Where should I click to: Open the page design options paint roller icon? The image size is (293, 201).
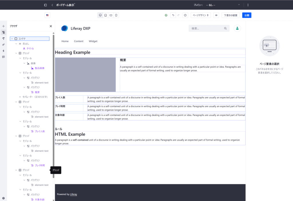[3, 38]
